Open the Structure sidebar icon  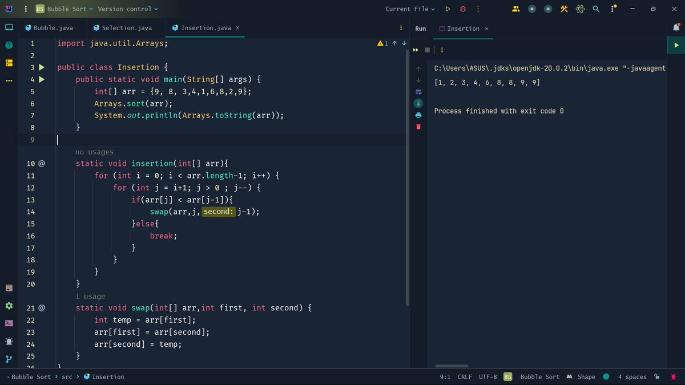9,63
